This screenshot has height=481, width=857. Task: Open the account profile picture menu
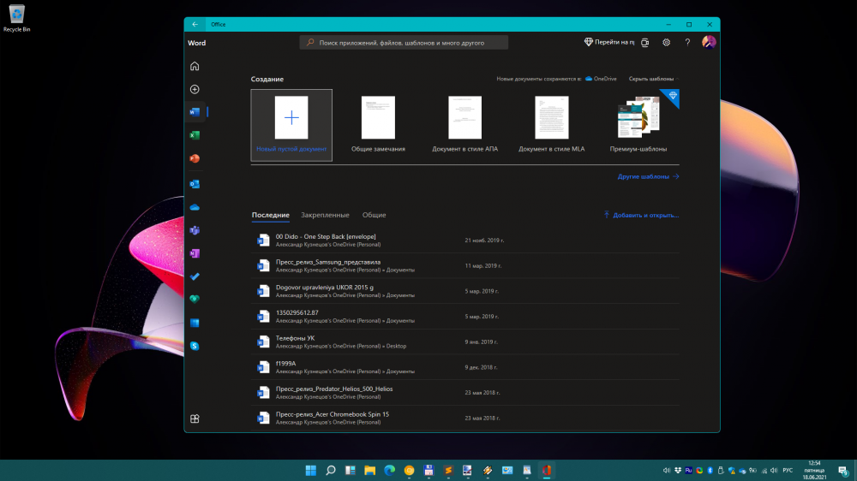[709, 42]
